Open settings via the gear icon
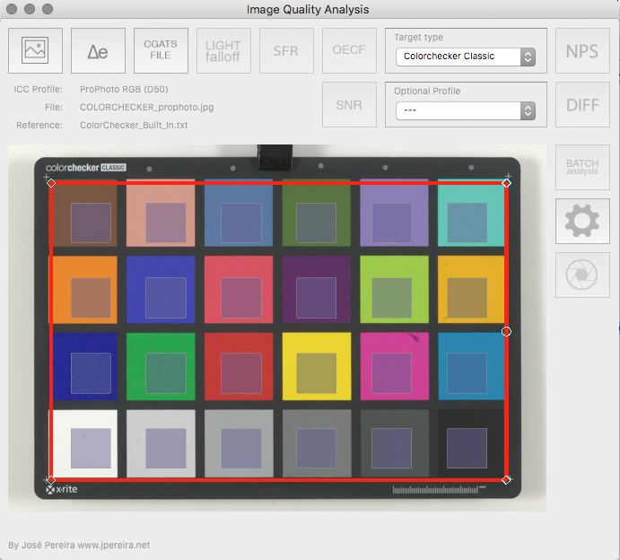The width and height of the screenshot is (620, 560). pos(582,221)
